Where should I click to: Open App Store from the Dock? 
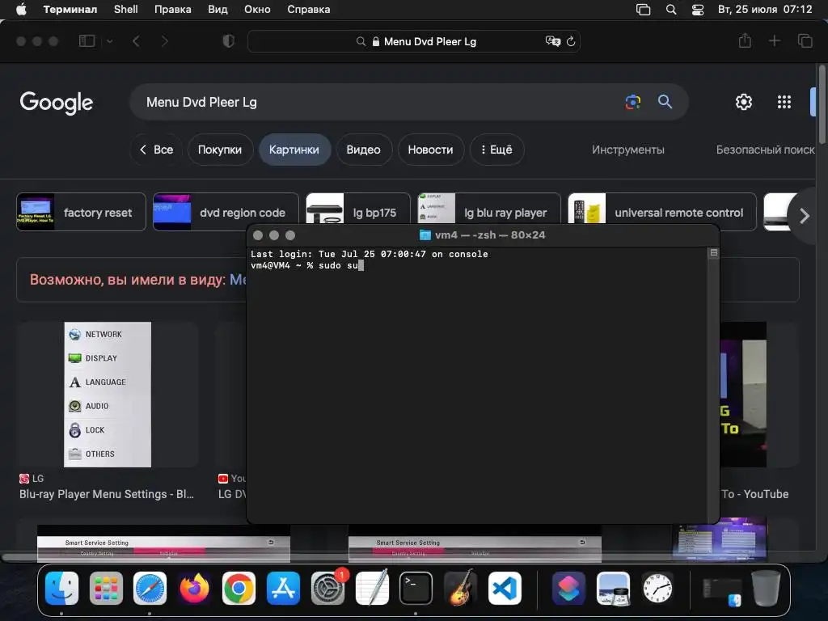[x=283, y=589]
